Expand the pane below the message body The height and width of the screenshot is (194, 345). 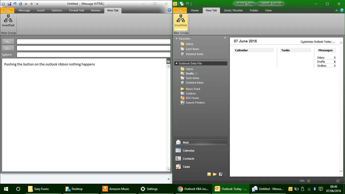coord(169,179)
